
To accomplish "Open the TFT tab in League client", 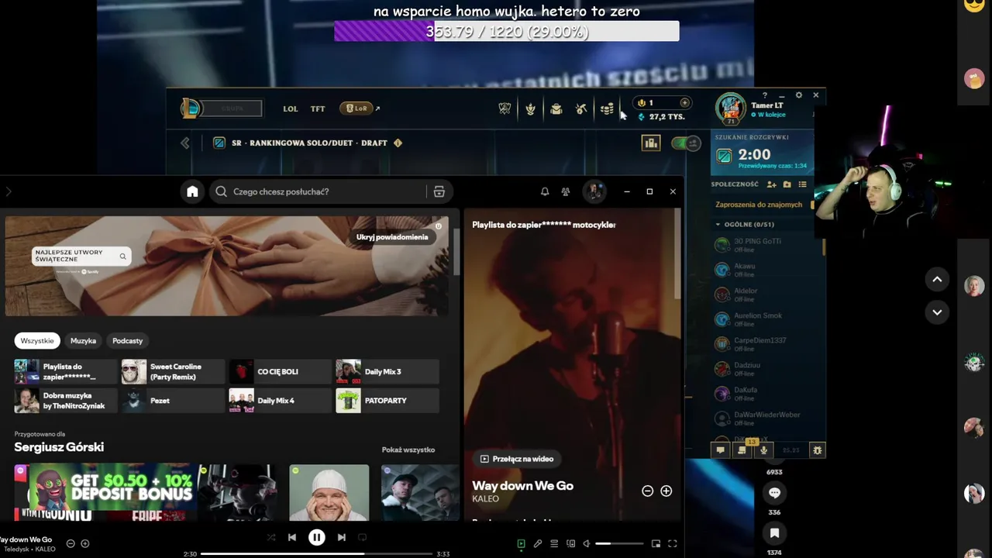I will (x=318, y=108).
